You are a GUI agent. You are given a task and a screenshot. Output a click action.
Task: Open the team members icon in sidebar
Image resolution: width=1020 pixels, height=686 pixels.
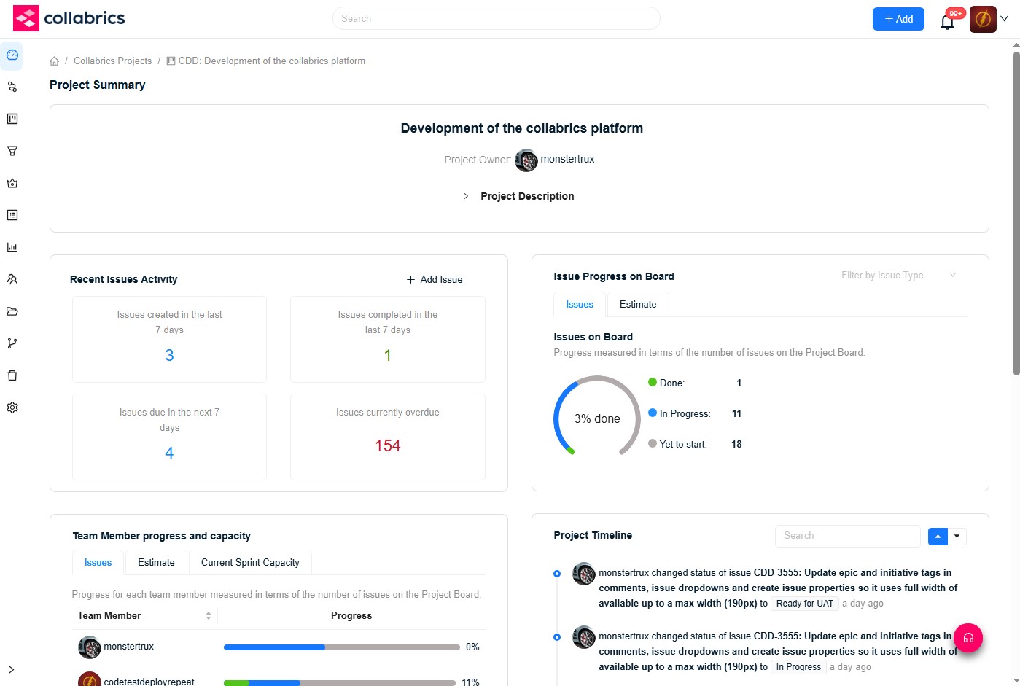point(12,279)
